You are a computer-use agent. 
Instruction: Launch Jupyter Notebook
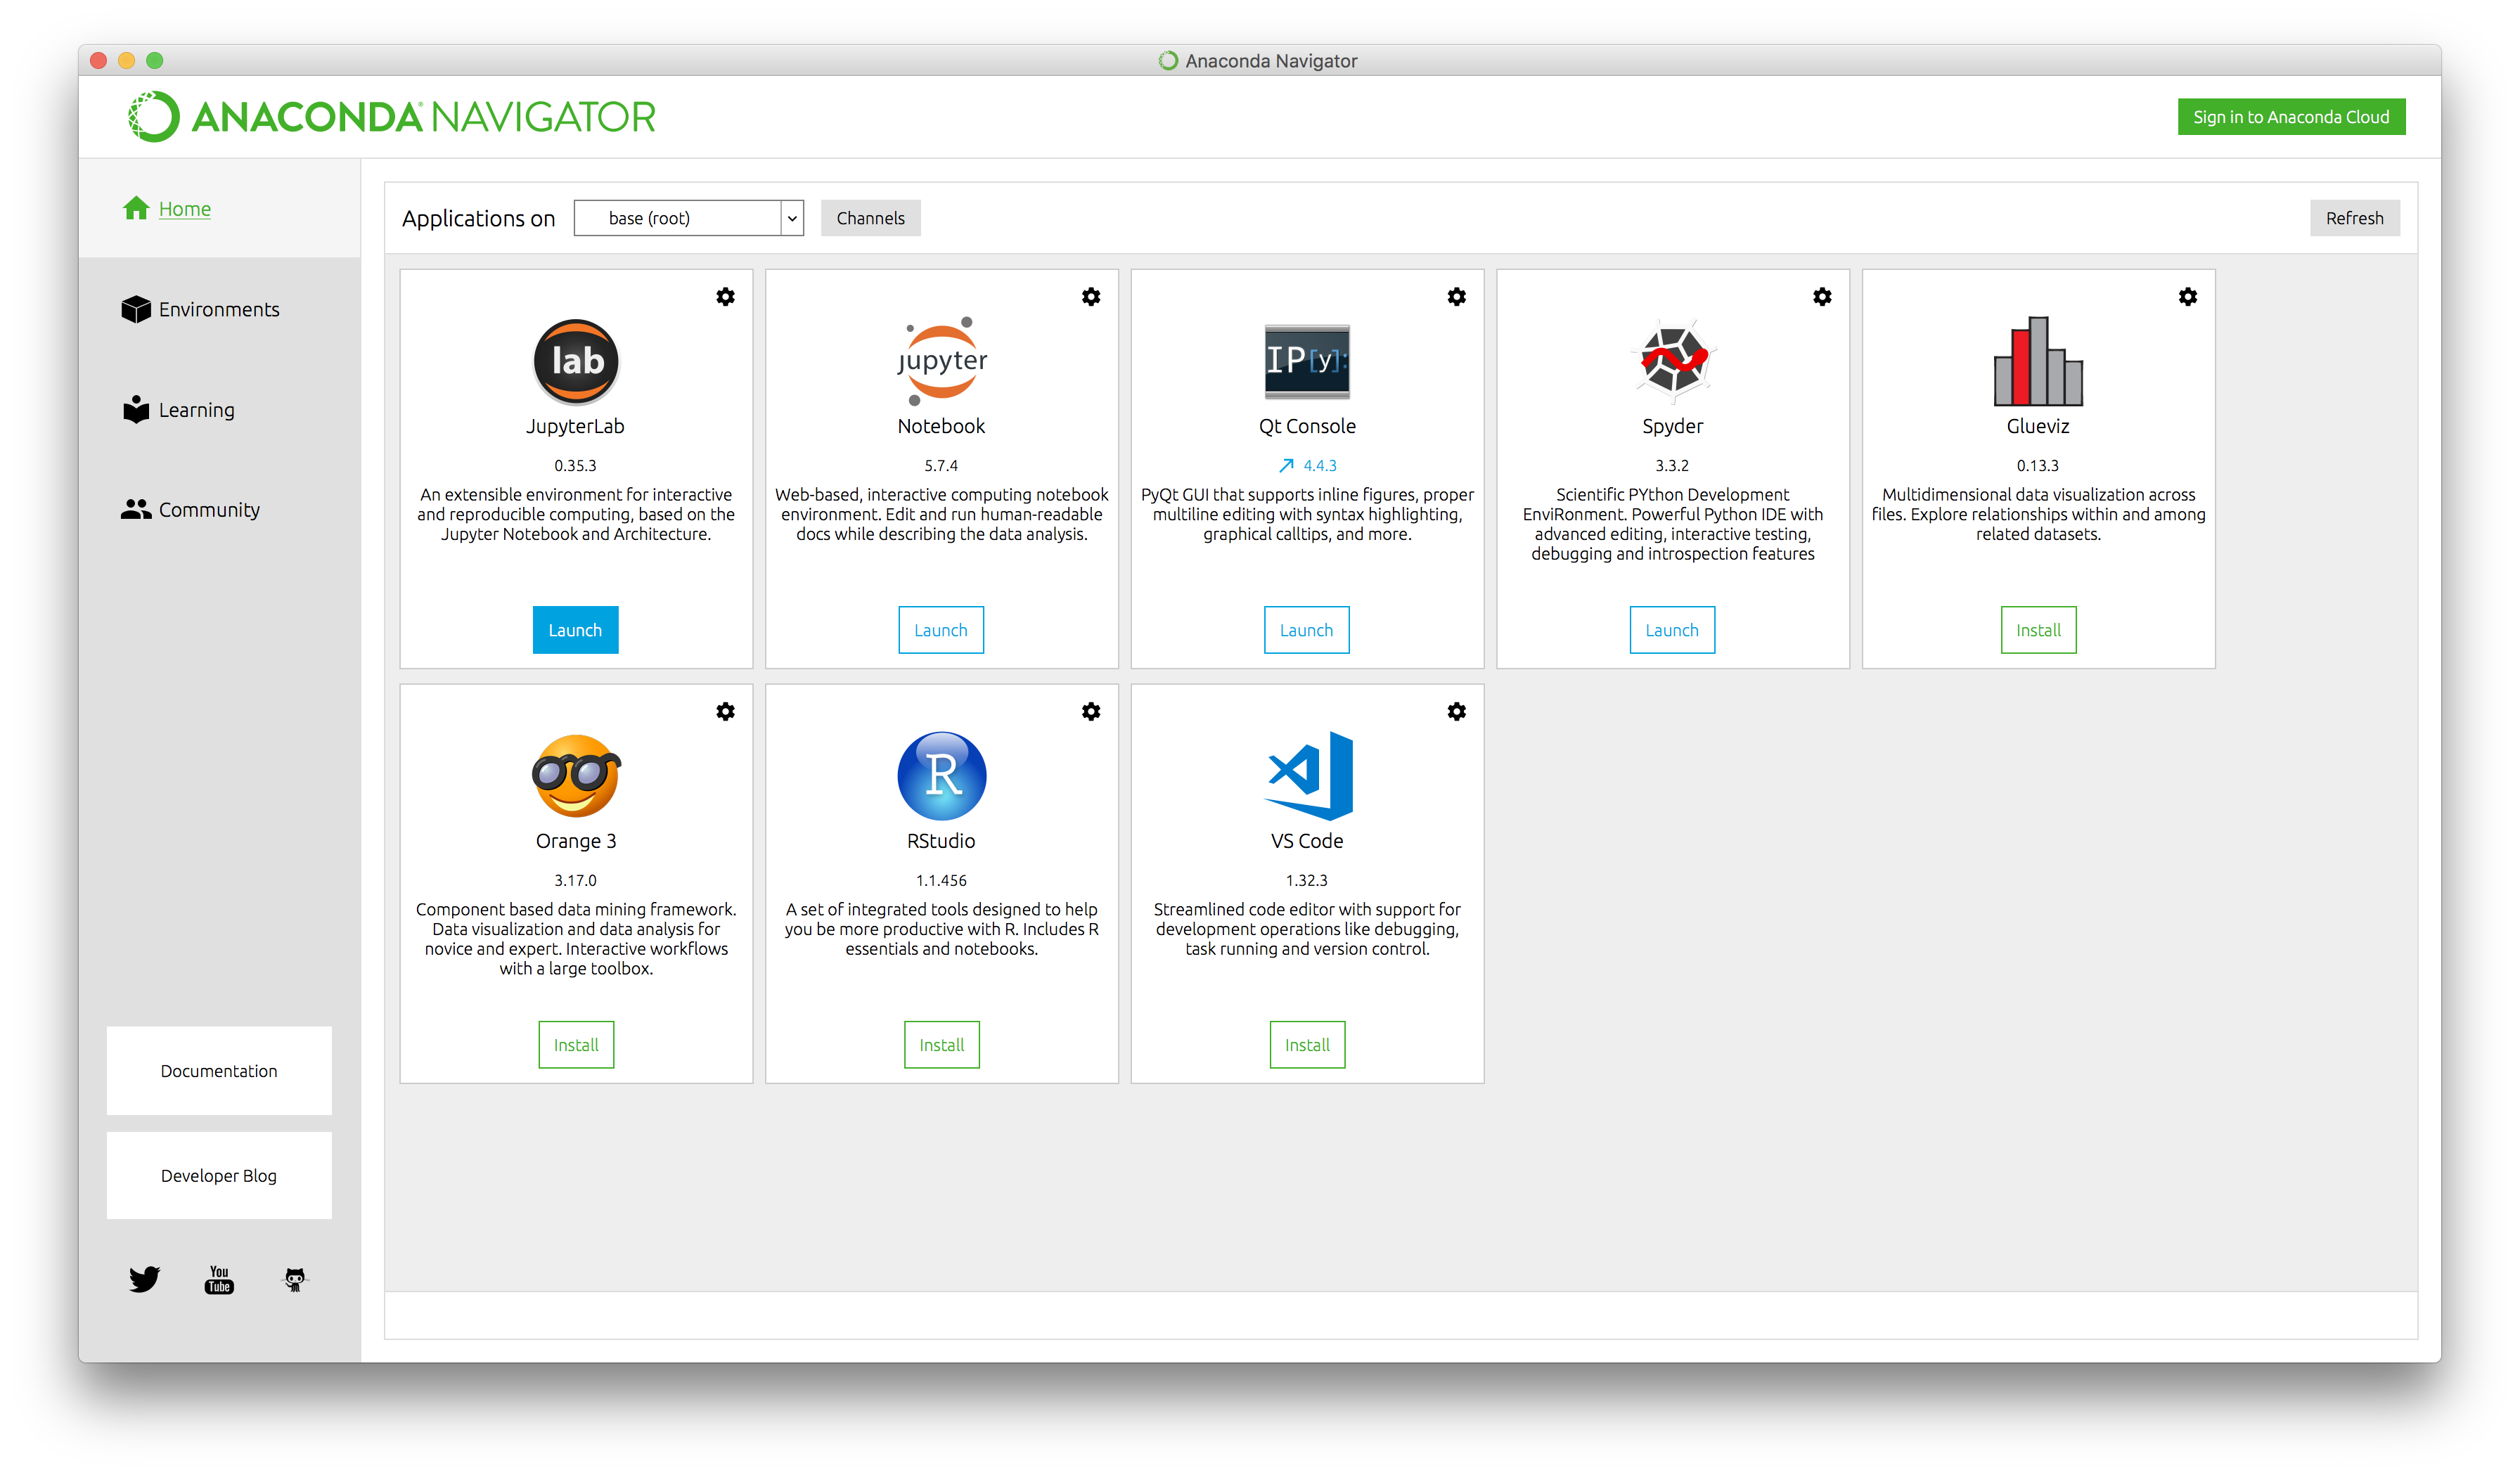click(941, 630)
